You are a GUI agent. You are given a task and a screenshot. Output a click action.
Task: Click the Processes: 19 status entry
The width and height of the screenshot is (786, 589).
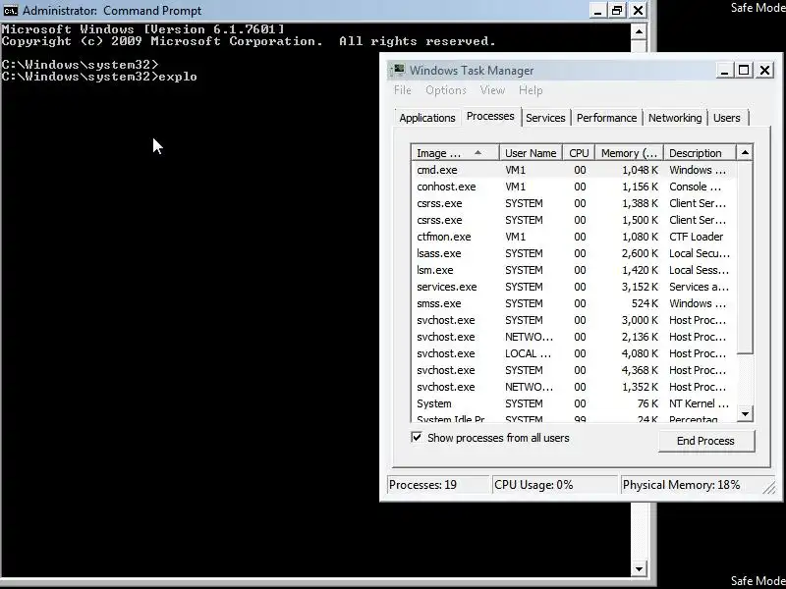439,485
